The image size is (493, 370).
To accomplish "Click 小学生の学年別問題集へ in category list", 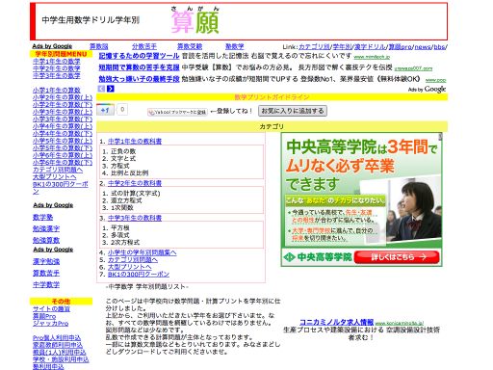I will click(x=142, y=252).
